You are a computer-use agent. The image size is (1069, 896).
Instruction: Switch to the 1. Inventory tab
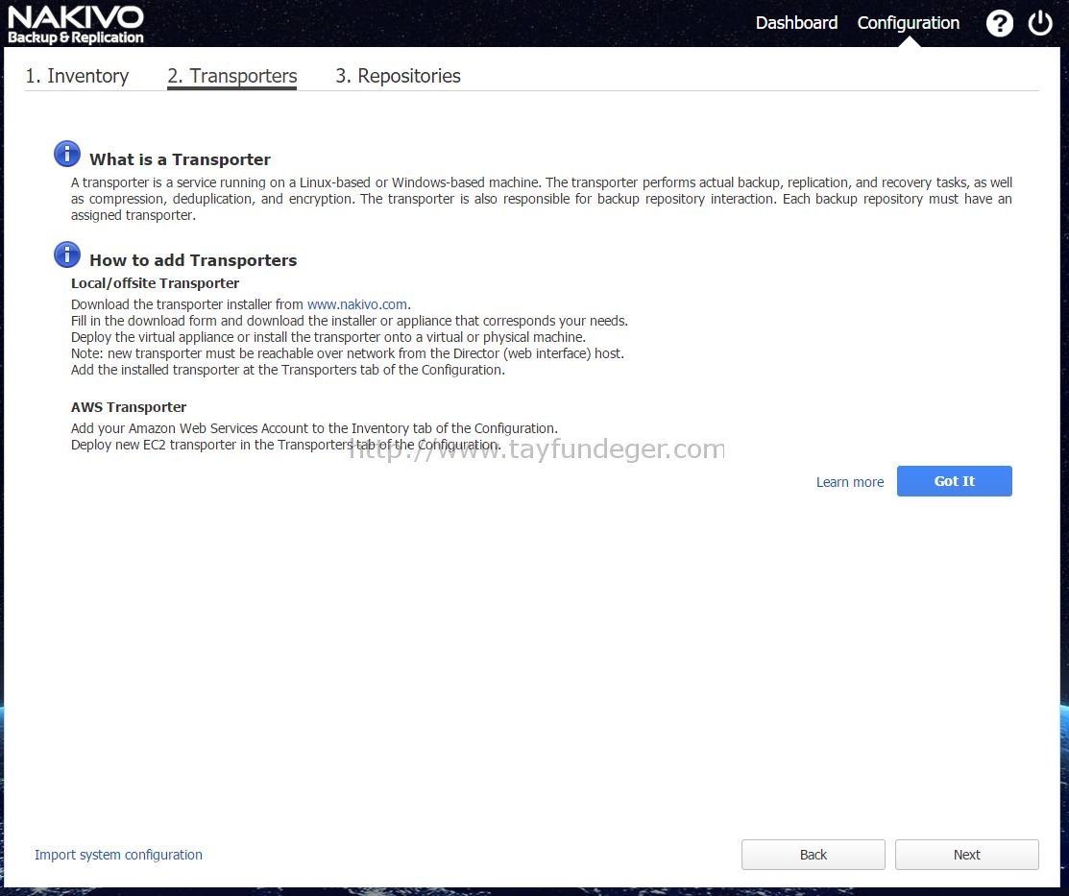pos(77,76)
